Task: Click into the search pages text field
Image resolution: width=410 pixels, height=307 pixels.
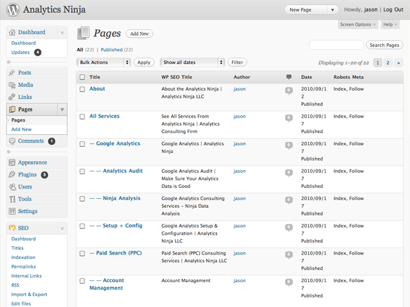Action: click(336, 45)
